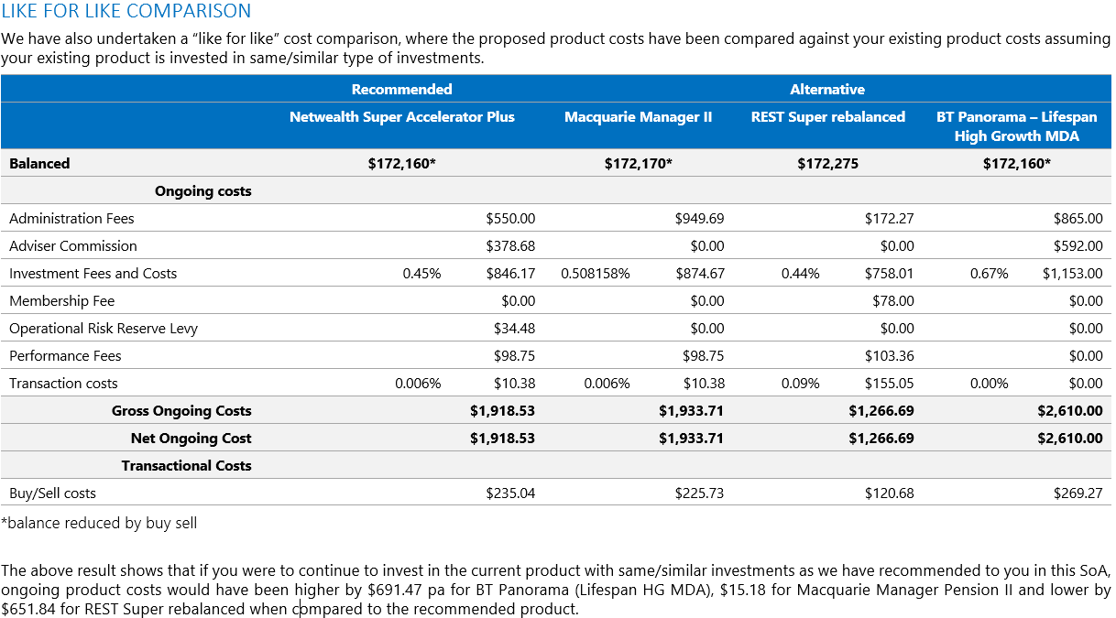This screenshot has height=618, width=1116.
Task: Select the Alternative header cell
Action: point(827,89)
